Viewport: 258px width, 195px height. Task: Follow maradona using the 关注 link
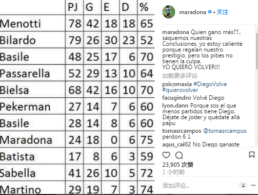point(222,12)
